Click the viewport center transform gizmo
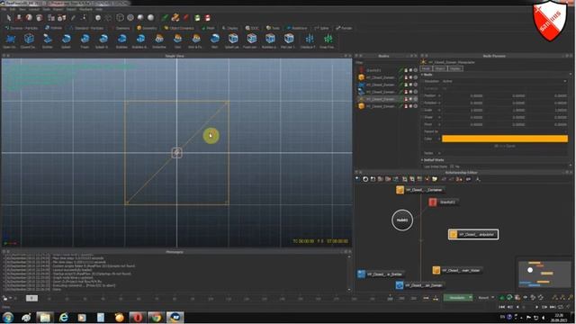Screen dimensions: 576x324 coord(176,153)
